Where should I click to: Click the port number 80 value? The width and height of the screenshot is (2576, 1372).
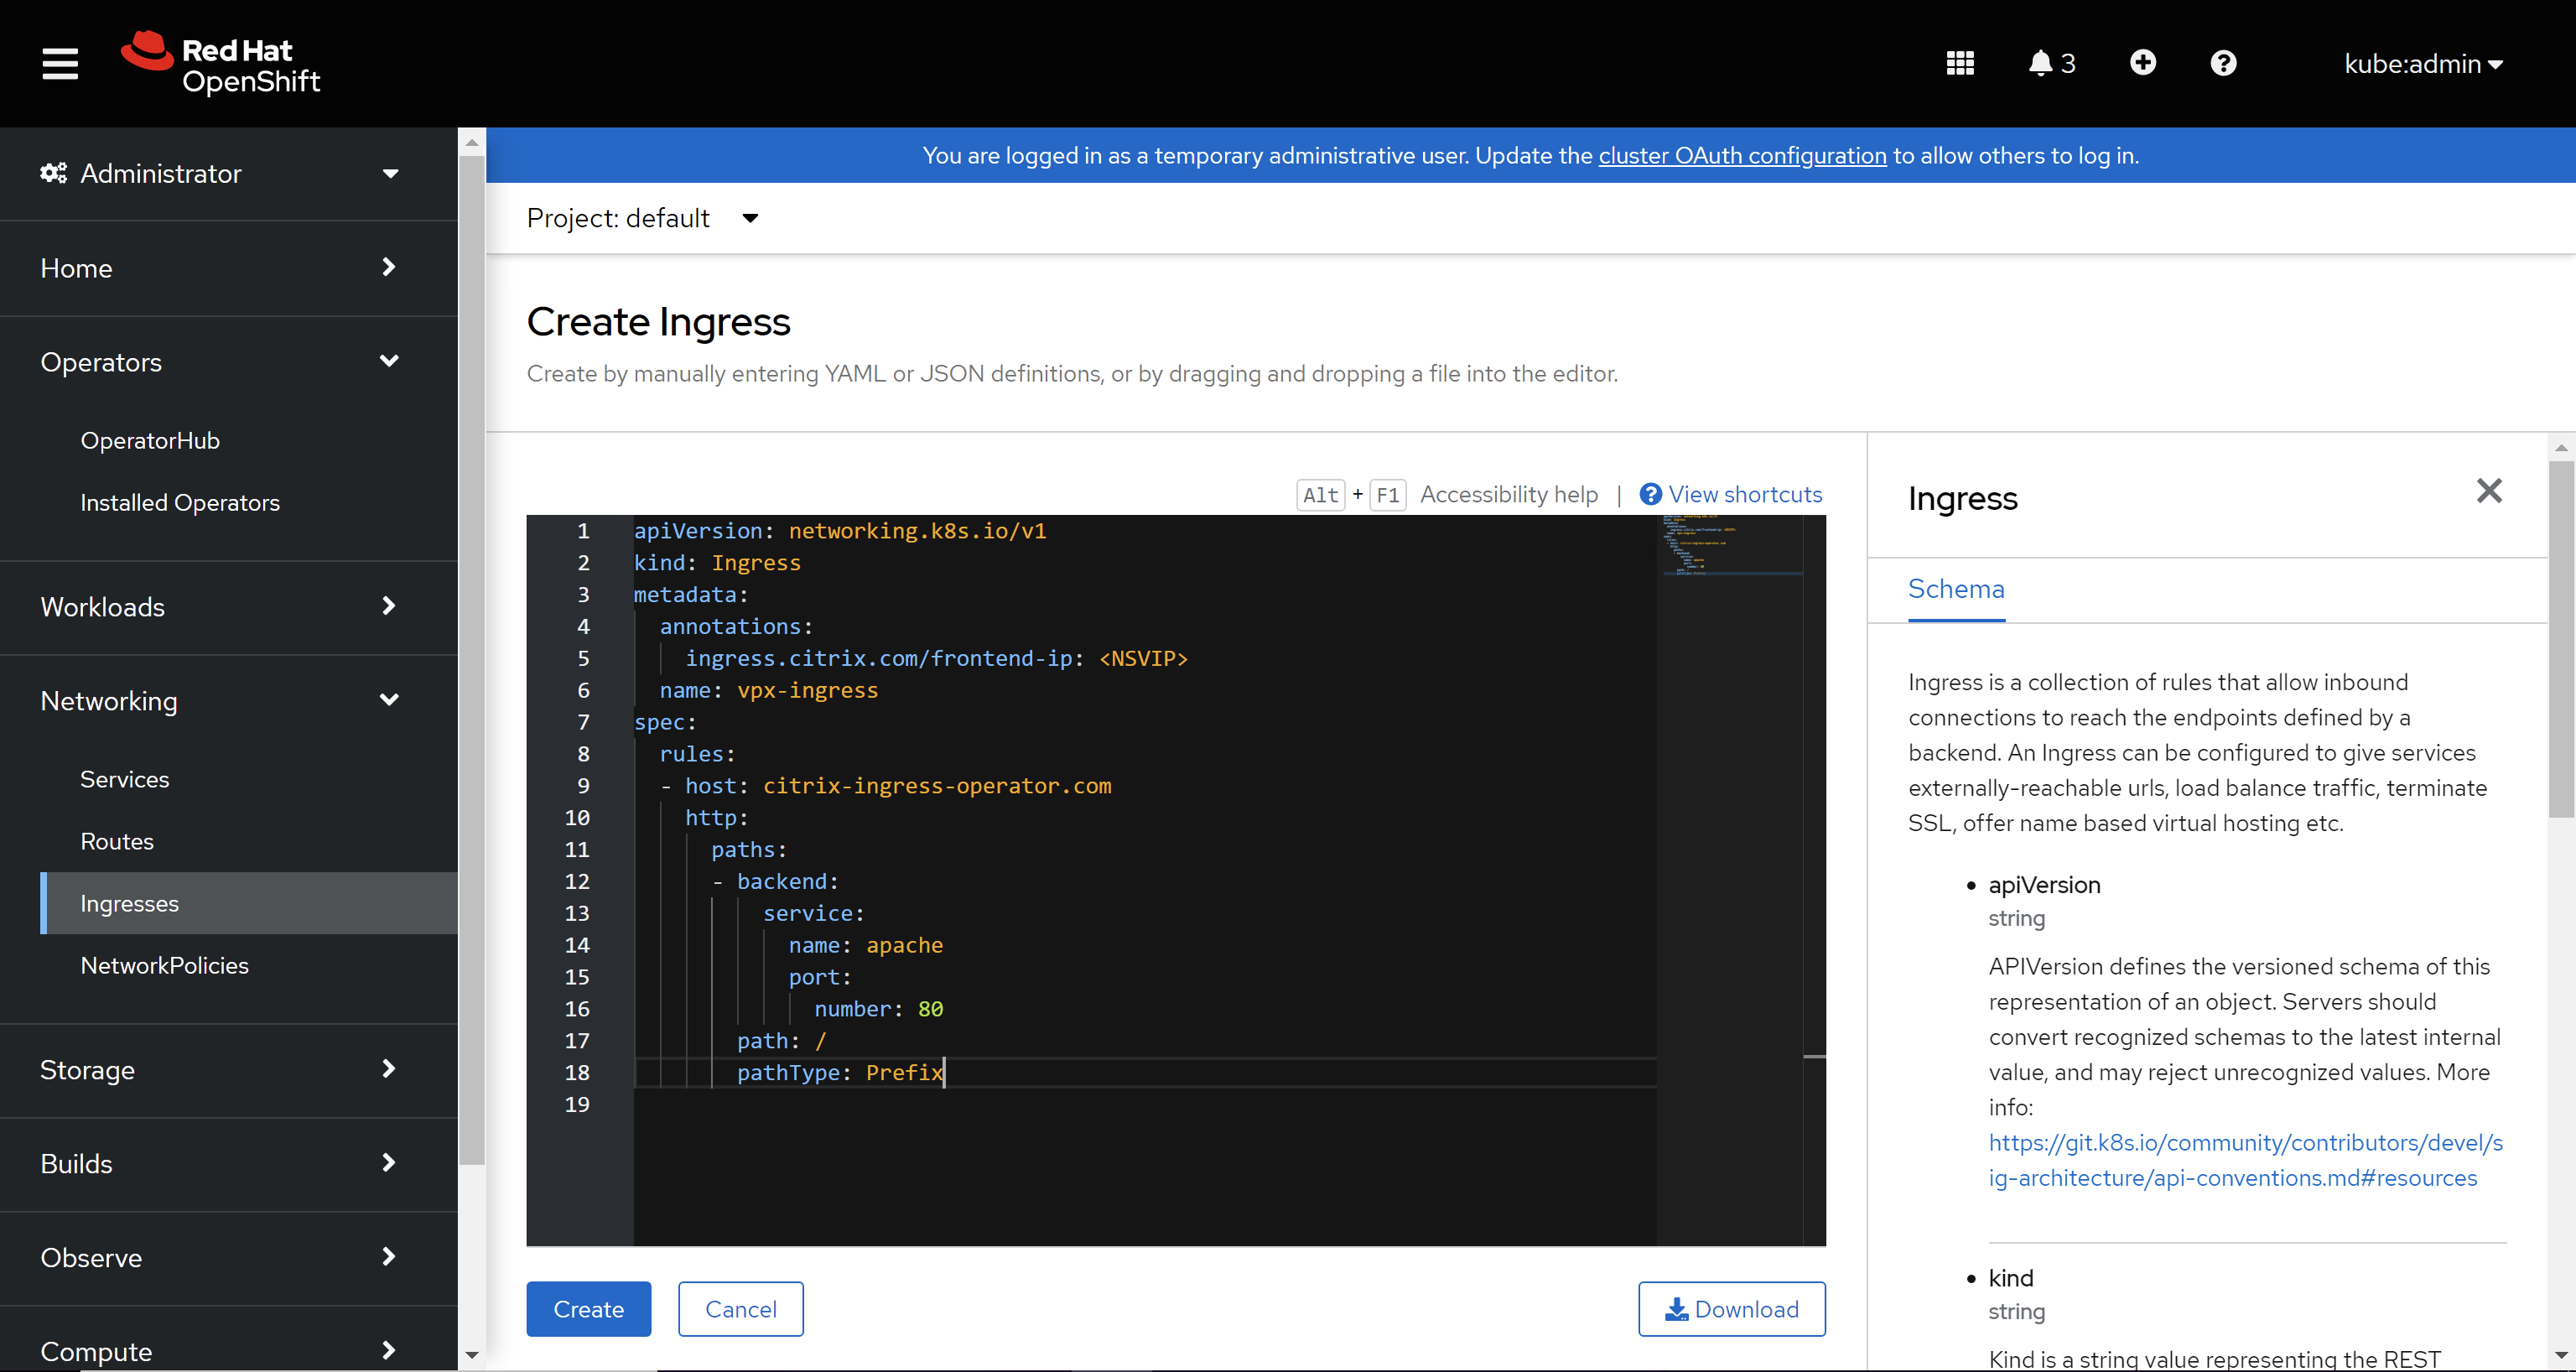(x=930, y=1009)
